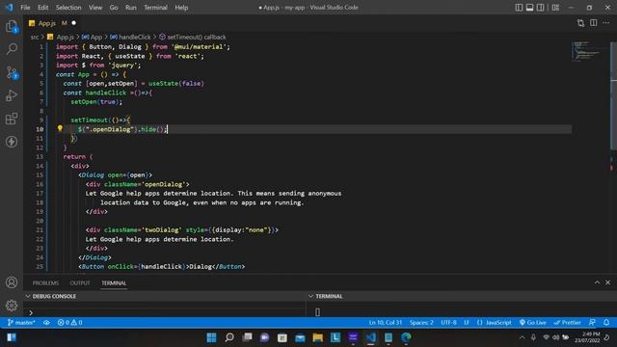Toggle the primary side bar visibility
The height and width of the screenshot is (347, 617).
(519, 8)
